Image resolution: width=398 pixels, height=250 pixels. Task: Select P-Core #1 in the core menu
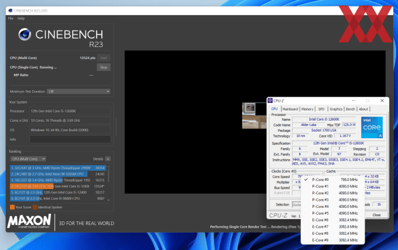pyautogui.click(x=333, y=186)
